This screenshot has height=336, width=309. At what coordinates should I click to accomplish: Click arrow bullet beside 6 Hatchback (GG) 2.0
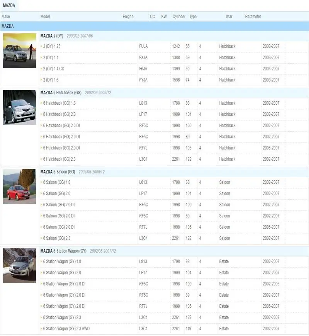click(41, 114)
